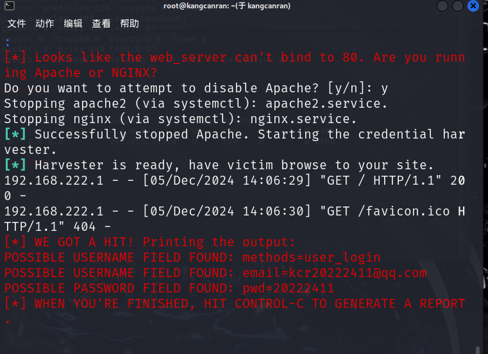
Task: Maximize the terminal window
Action: [x=457, y=6]
